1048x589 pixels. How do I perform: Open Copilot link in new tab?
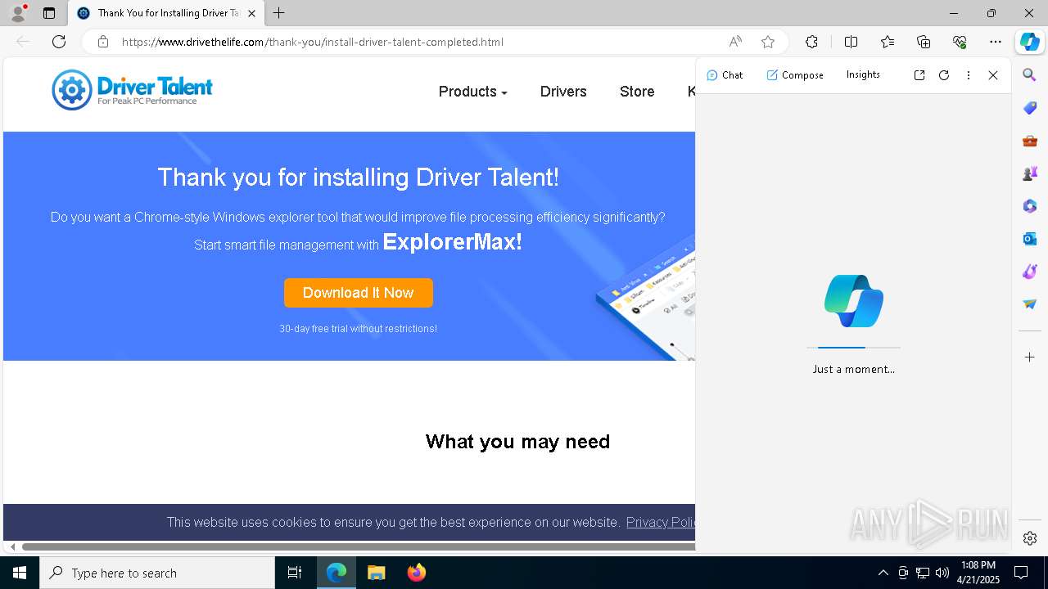pos(919,75)
